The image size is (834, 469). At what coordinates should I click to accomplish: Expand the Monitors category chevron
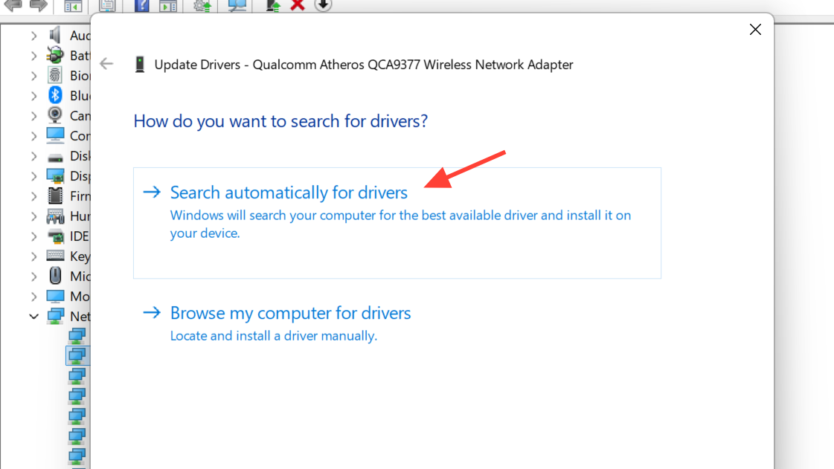pyautogui.click(x=33, y=297)
